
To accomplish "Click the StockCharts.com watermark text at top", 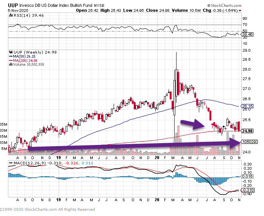I will (x=225, y=6).
